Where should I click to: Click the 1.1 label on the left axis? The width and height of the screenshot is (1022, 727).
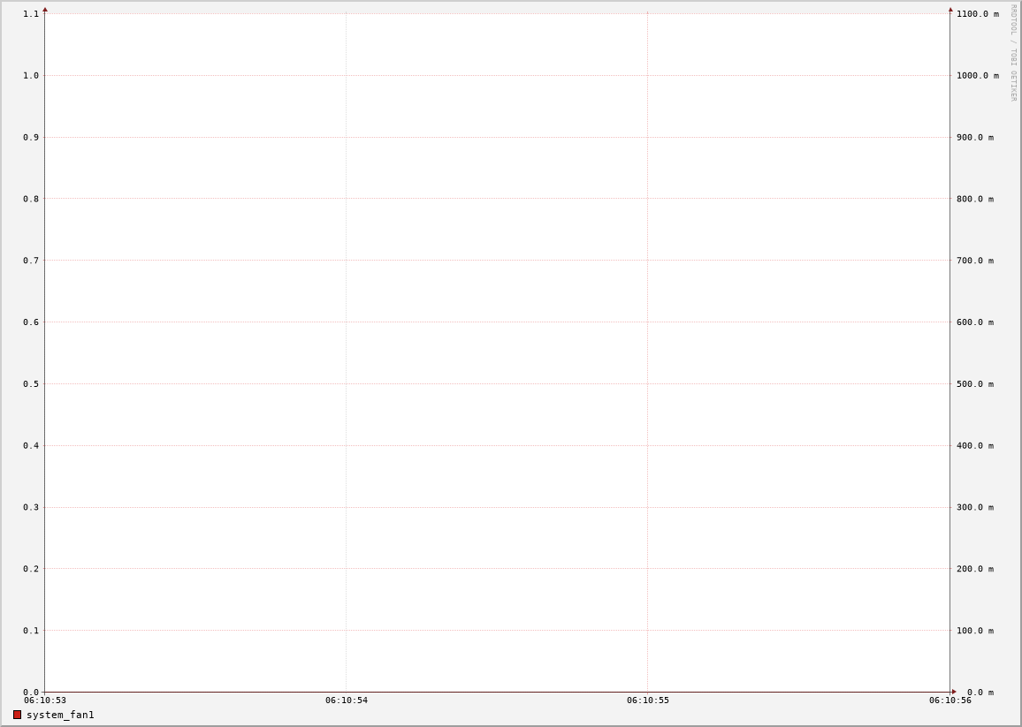(31, 14)
